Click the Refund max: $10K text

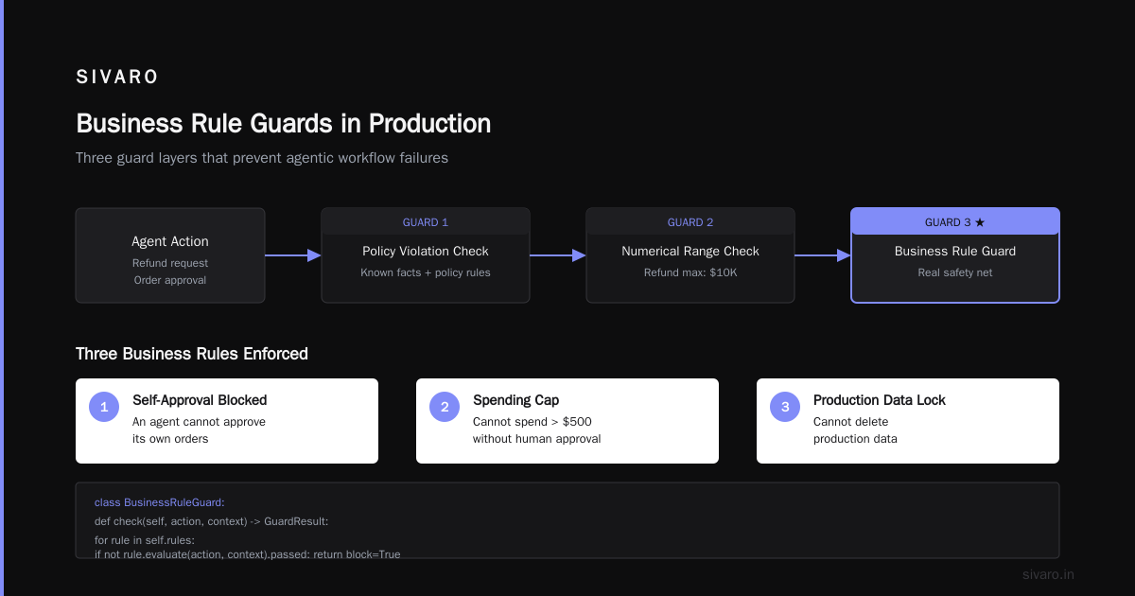tap(690, 272)
